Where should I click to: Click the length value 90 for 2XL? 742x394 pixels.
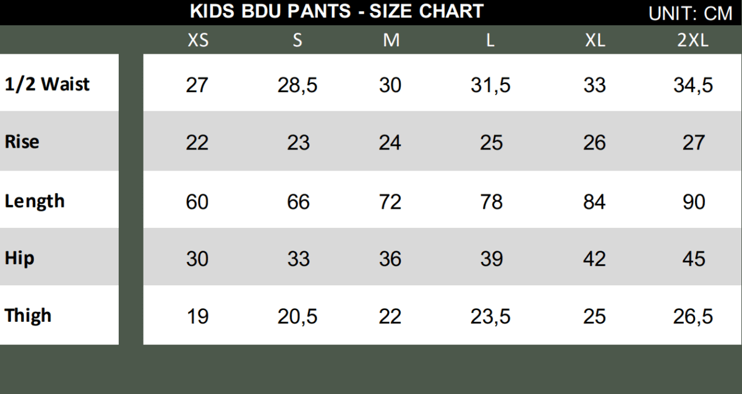(693, 202)
